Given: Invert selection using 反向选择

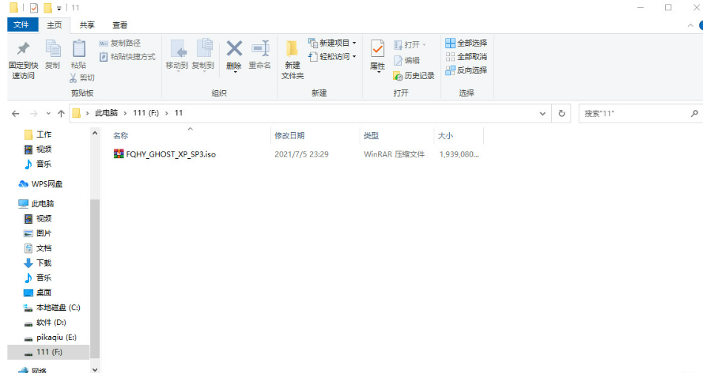Looking at the screenshot, I should [466, 70].
